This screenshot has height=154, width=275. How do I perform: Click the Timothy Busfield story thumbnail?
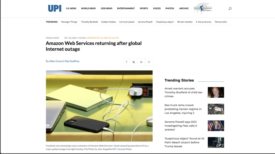[x=216, y=92]
